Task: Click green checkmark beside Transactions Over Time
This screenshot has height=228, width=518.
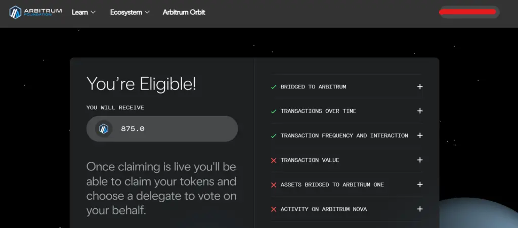Action: 274,111
